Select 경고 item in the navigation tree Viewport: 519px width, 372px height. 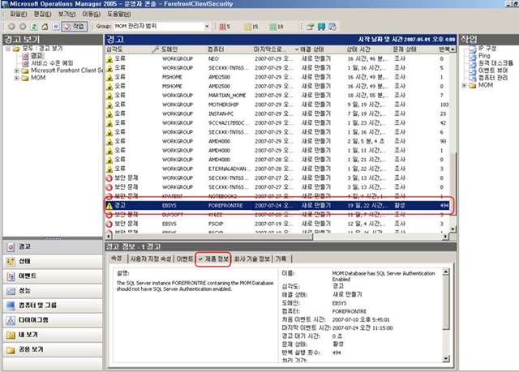click(36, 56)
